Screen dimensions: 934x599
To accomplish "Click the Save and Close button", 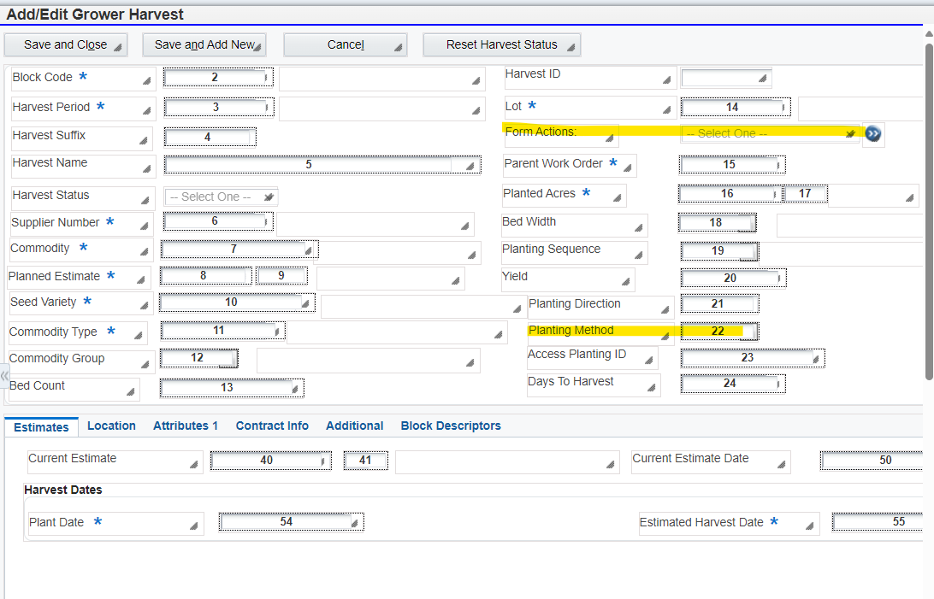I will point(66,45).
